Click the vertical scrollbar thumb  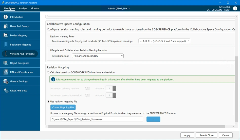click(x=236, y=89)
